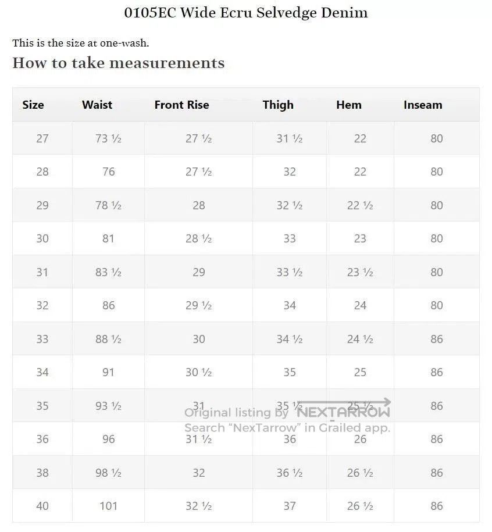
Task: Click the Front Rise column header
Action: click(181, 105)
